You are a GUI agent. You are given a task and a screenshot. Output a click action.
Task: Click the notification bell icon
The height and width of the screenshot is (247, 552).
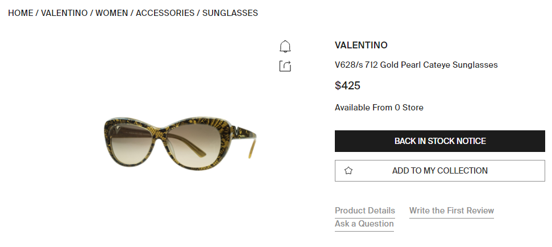tap(285, 46)
